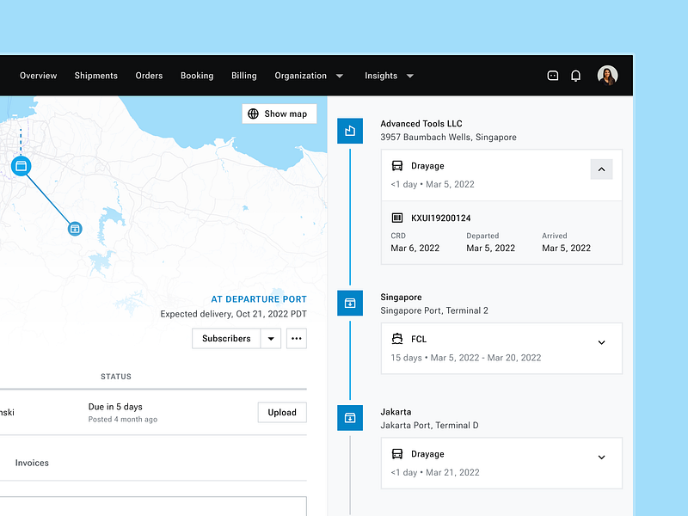Click the export/share icon above the timeline

350,131
